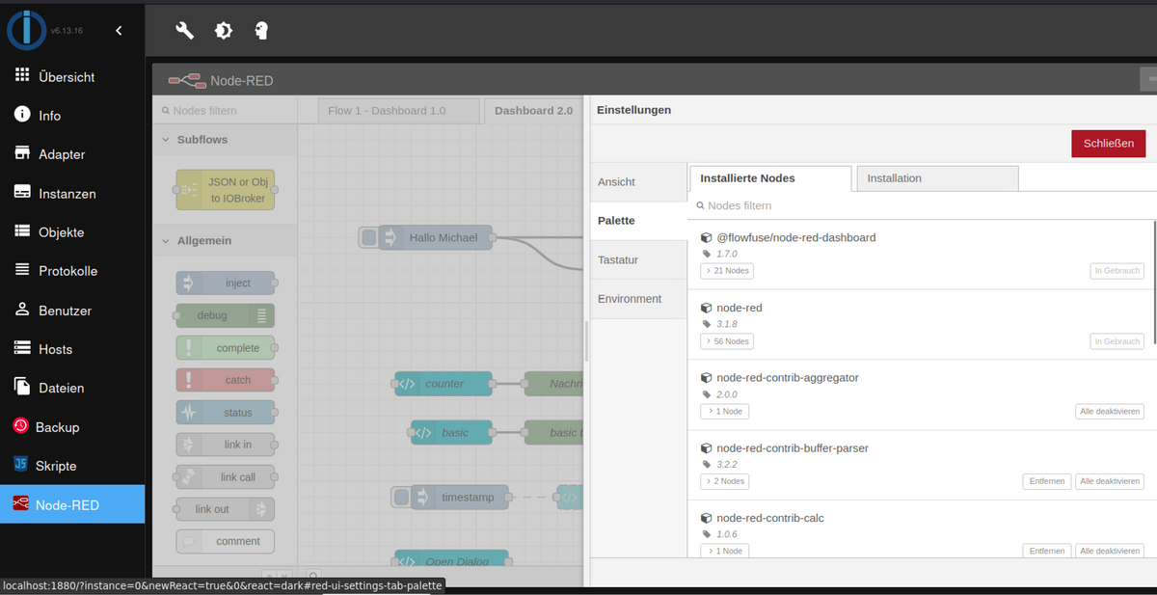Click Entfernen for node-red-contrib-calc
The height and width of the screenshot is (595, 1157).
click(1047, 551)
